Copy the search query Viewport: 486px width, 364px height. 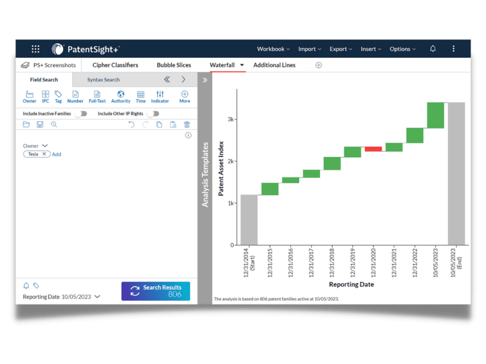[x=159, y=125]
